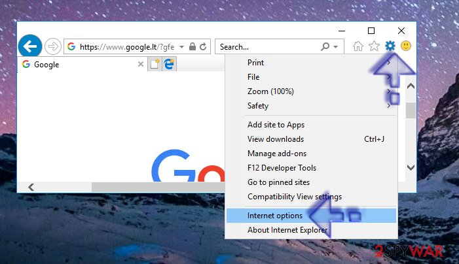
Task: Click the Google tab label
Action: point(46,65)
